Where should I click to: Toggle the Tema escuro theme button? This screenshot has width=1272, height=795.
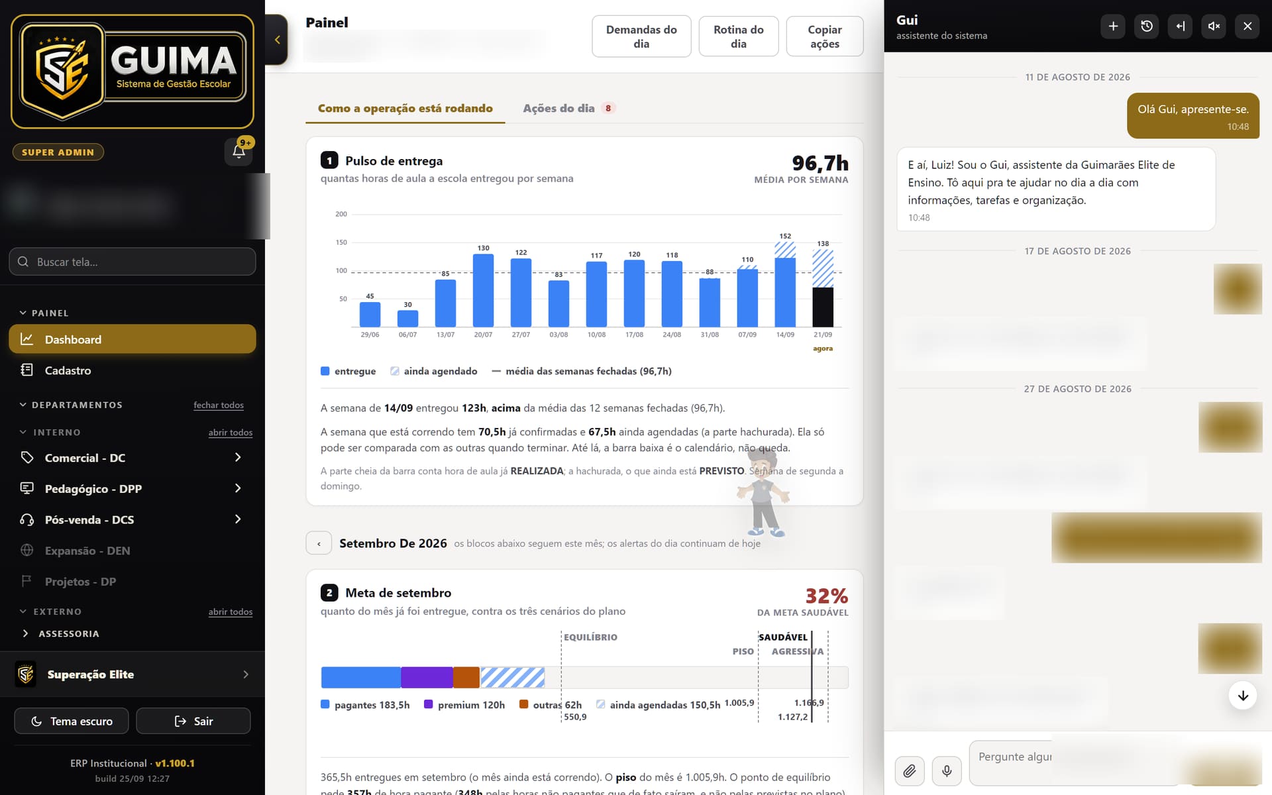tap(72, 721)
